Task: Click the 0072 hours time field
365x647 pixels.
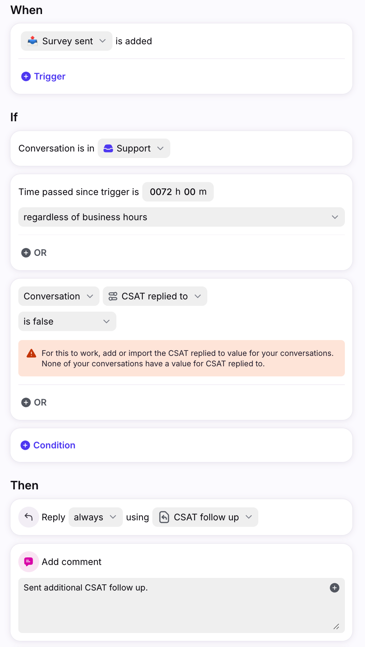Action: (x=161, y=192)
